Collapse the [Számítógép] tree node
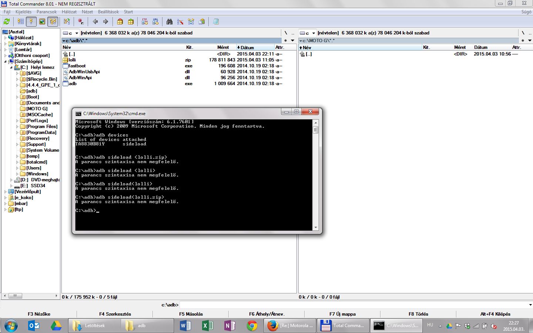533x333 pixels. point(6,61)
